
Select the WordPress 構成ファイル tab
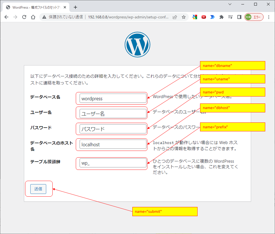pos(36,7)
